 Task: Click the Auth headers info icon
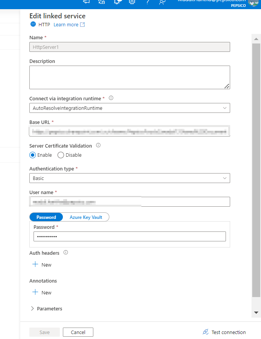pyautogui.click(x=66, y=252)
